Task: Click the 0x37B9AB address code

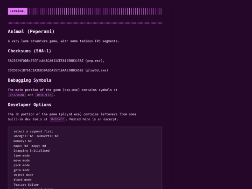Action: [17, 95]
